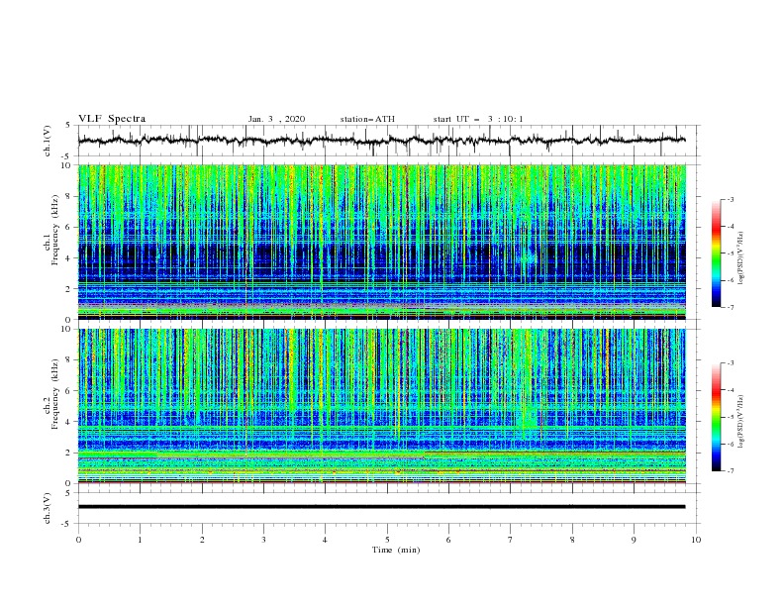Image resolution: width=784 pixels, height=606 pixels.
Task: Click the "-3" label on ch.1 colorbar
Action: point(731,199)
